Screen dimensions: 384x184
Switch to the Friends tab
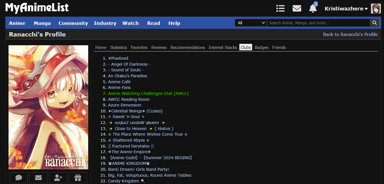coord(279,47)
